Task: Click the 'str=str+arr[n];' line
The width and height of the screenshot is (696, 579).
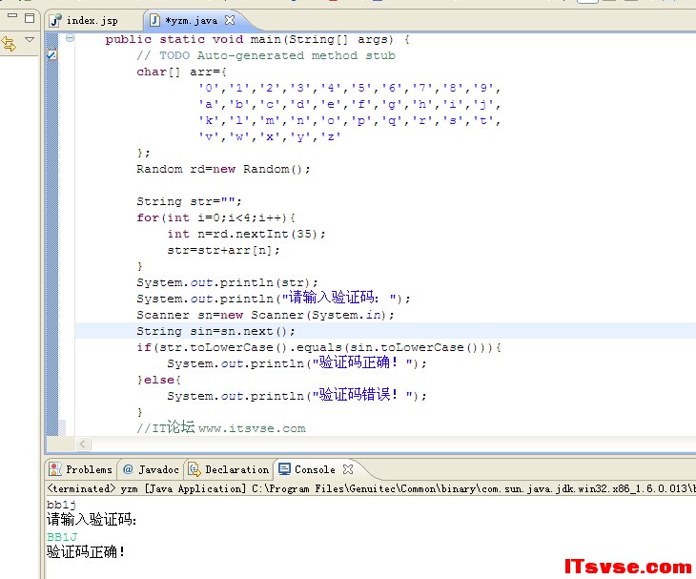Action: point(224,251)
